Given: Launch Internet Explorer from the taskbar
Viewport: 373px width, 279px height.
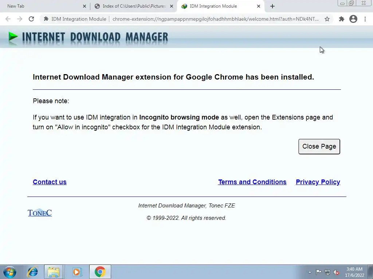Looking at the screenshot, I should [32, 272].
